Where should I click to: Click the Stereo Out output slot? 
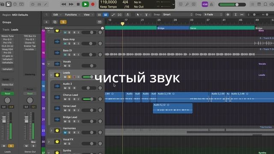[x=7, y=85]
